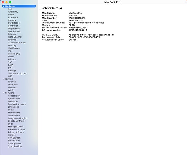187x155 pixels.
Task: Select Language & Region item
Action: (x=18, y=118)
